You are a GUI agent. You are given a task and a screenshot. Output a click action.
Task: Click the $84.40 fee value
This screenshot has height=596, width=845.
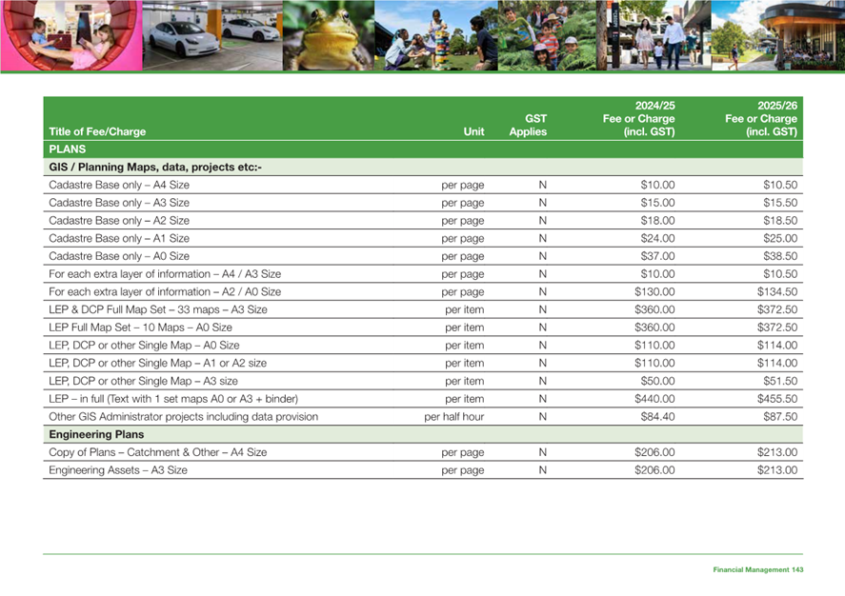[x=657, y=416]
